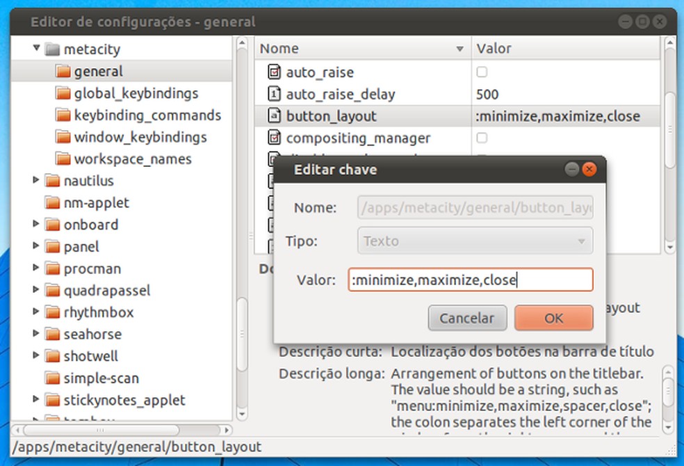Toggle the auto_raise checkbox
The height and width of the screenshot is (466, 684).
point(482,72)
